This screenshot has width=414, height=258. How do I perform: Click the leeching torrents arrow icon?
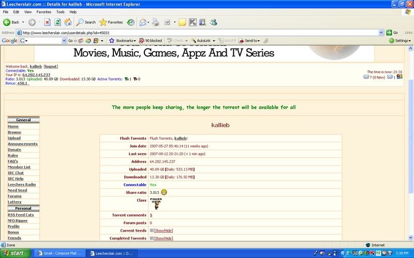click(x=135, y=79)
